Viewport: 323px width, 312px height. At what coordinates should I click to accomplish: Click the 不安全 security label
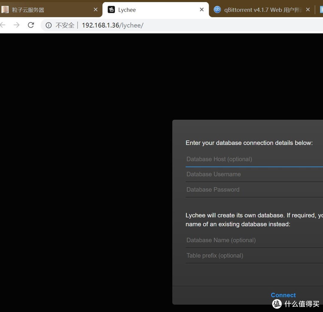[65, 25]
